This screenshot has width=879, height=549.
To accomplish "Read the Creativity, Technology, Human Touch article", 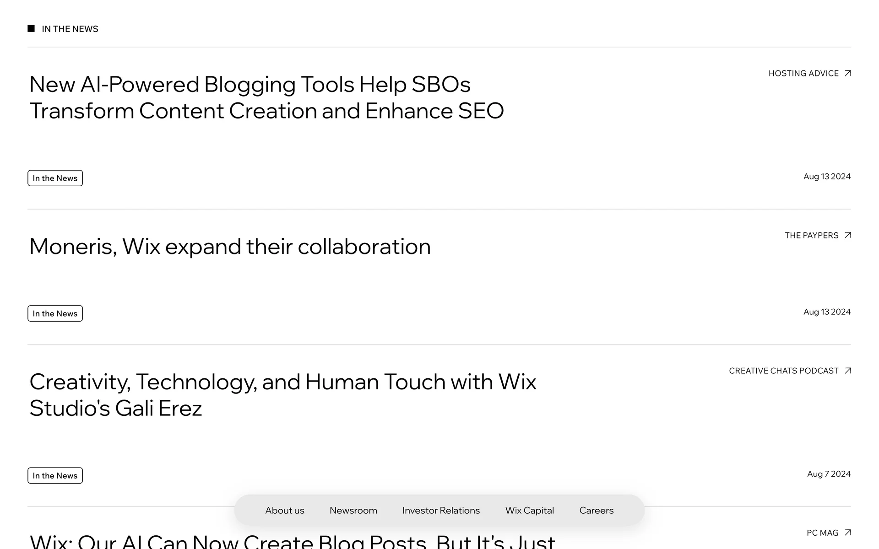I will 282,395.
